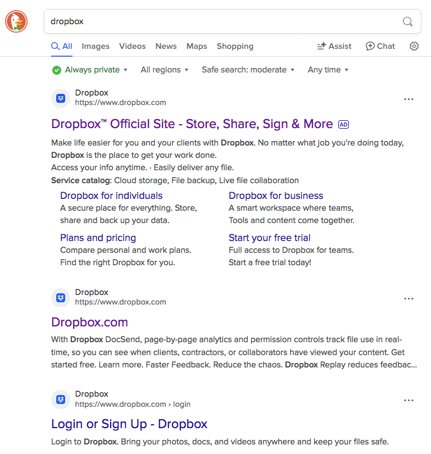Click 'Full access to Dropbox for teams.' text
Image resolution: width=431 pixels, height=454 pixels.
tap(291, 250)
